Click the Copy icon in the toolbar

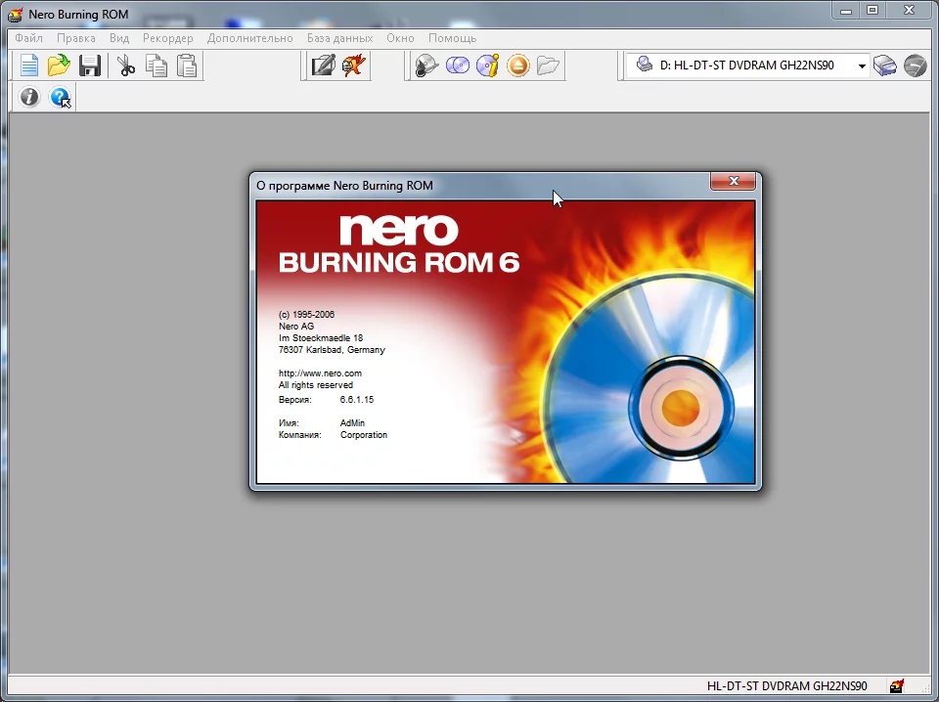pyautogui.click(x=156, y=66)
